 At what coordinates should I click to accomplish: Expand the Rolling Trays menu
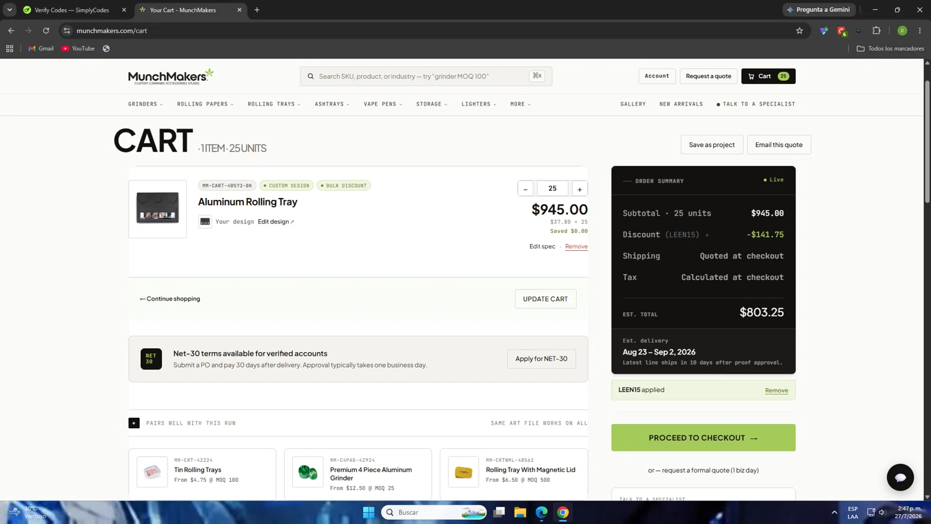(274, 104)
